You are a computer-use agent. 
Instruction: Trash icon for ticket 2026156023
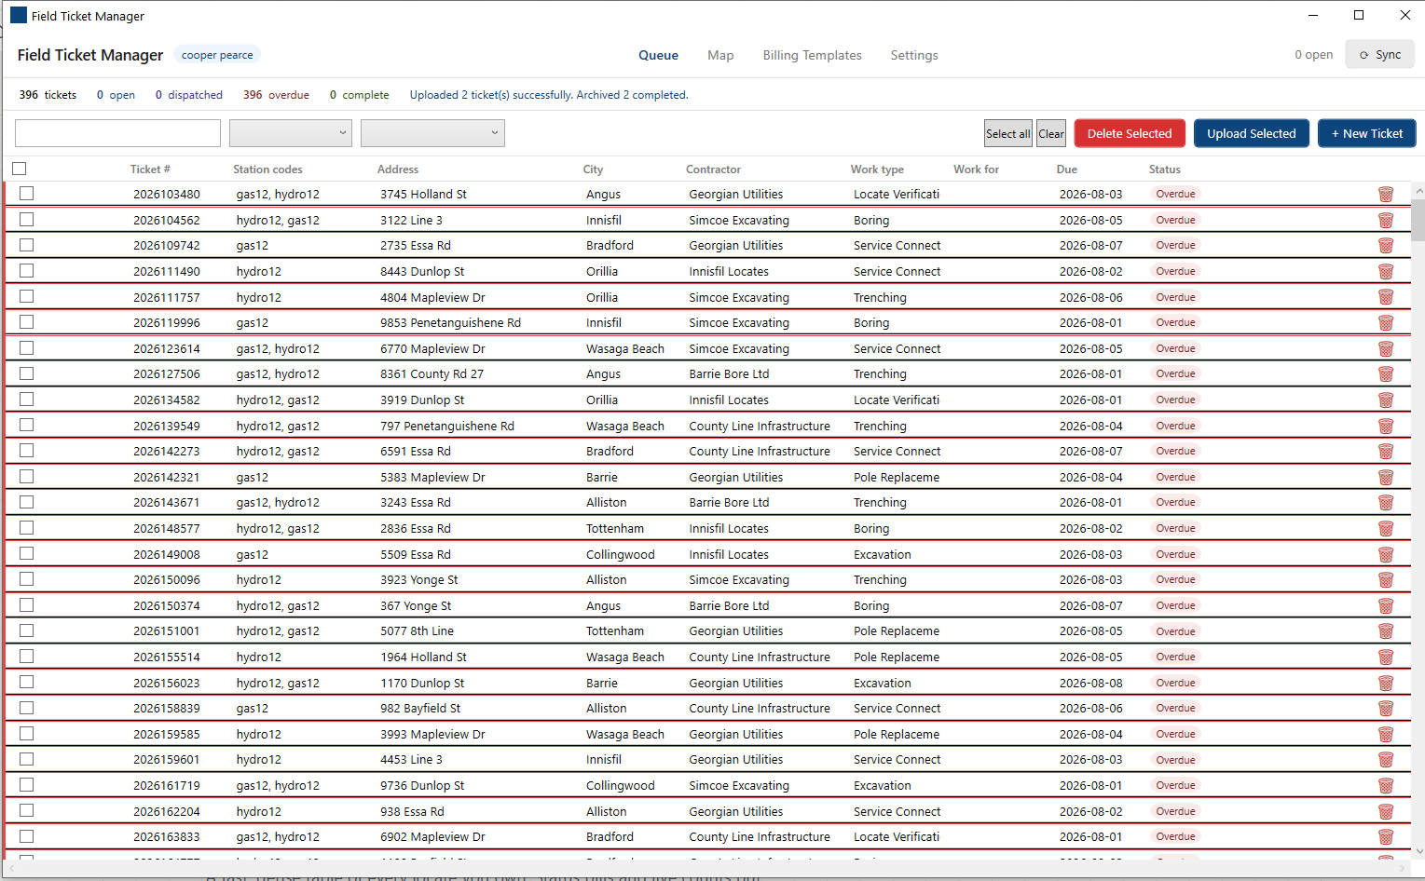click(x=1386, y=683)
